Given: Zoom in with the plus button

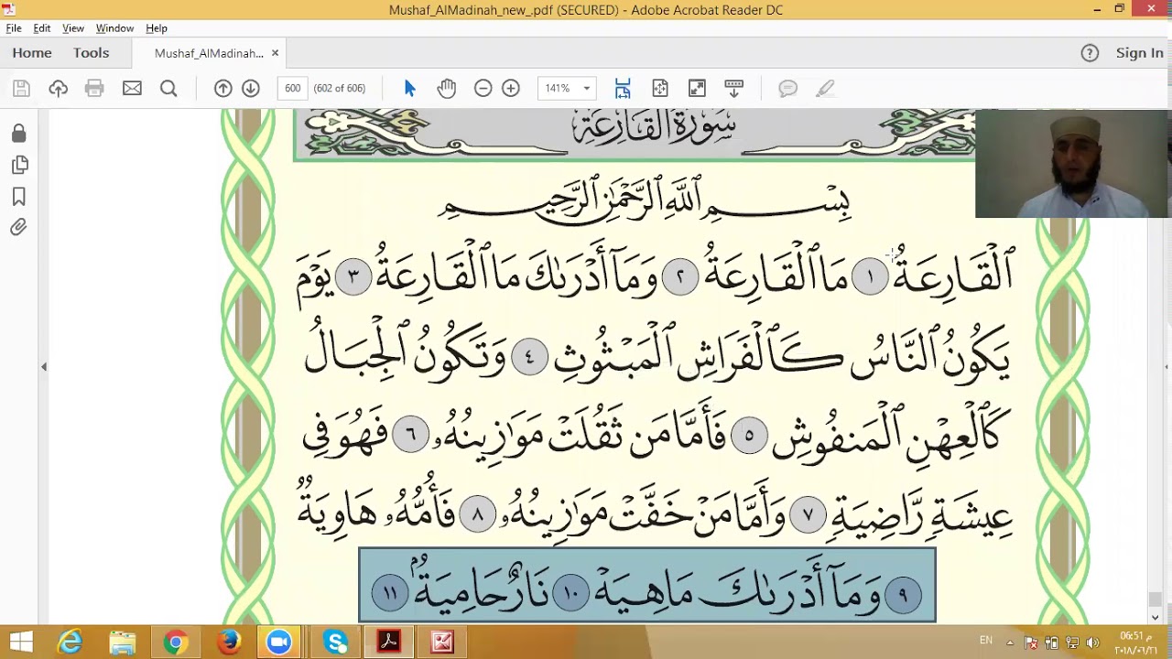Looking at the screenshot, I should 511,88.
